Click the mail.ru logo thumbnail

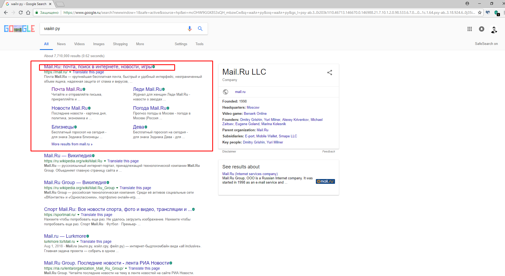pos(325,181)
